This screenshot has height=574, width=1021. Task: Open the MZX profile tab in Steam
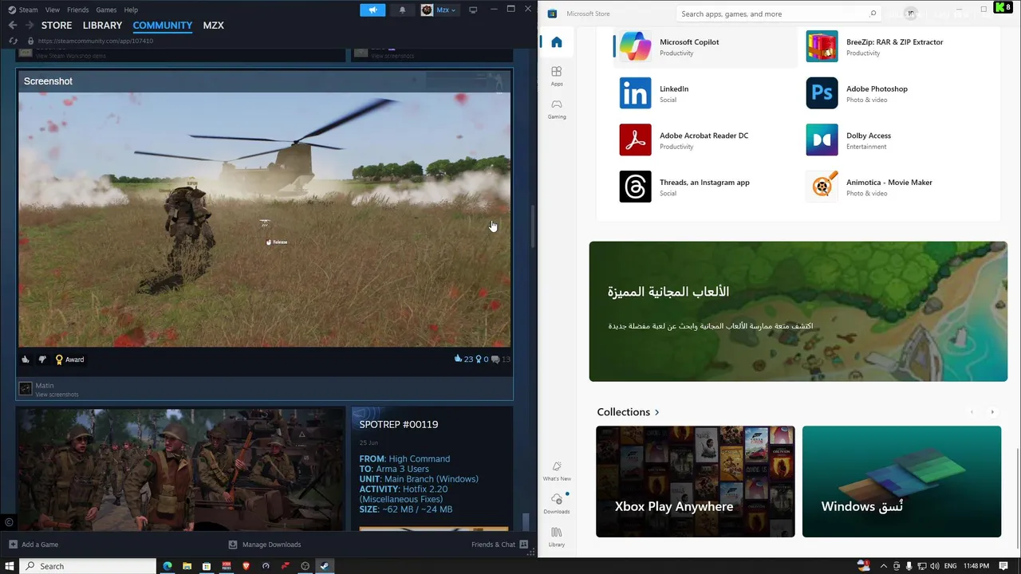click(x=213, y=26)
